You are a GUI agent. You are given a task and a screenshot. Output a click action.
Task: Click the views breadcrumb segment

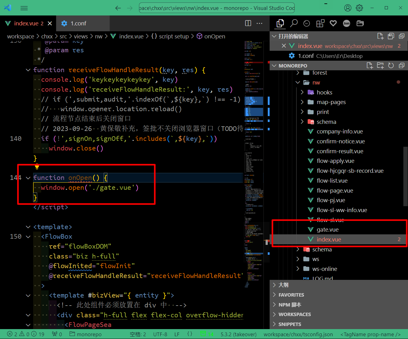coord(81,36)
